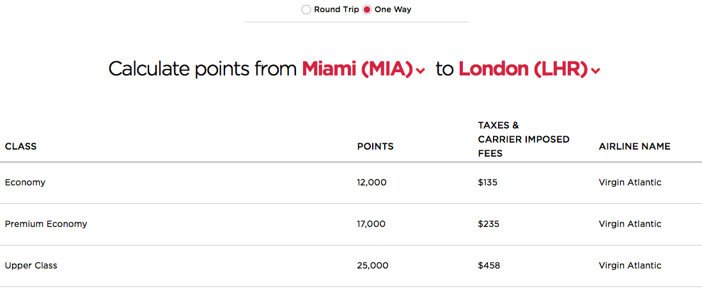
Task: Select the Round Trip radio button
Action: click(x=306, y=10)
